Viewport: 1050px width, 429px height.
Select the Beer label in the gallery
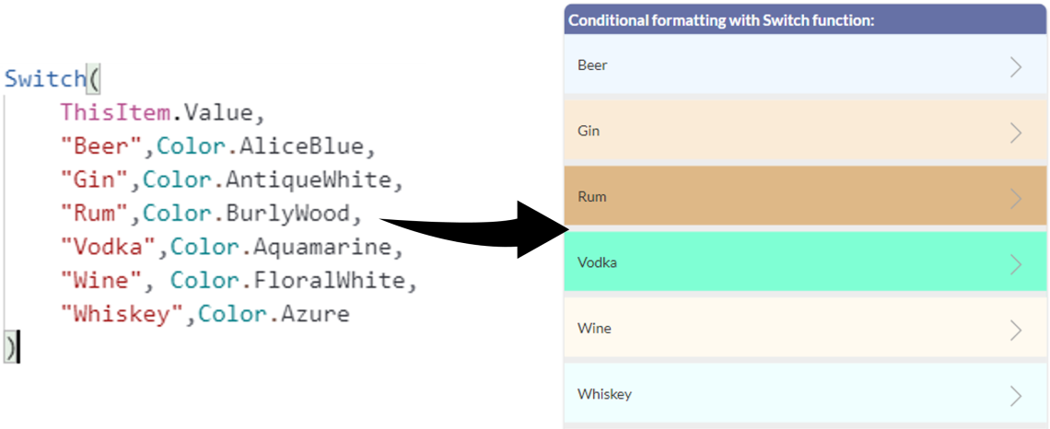592,65
